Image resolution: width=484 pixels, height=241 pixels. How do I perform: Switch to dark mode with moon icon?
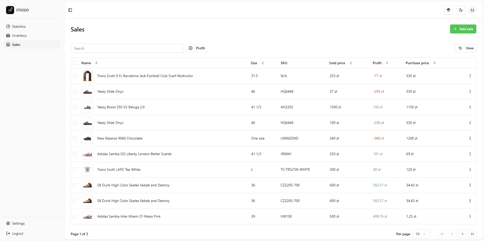461,10
